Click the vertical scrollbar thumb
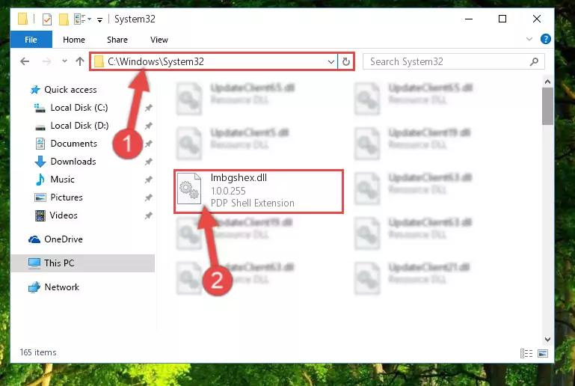Viewport: 575px width, 386px height. click(547, 106)
